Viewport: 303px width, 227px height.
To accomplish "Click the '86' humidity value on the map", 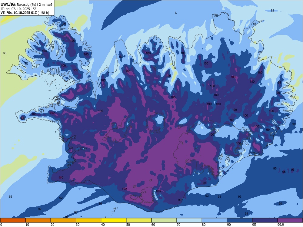I will (x=255, y=24).
